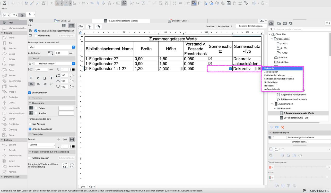Click the Einstellungen button under Beschreibungen
This screenshot has height=193, width=331.
299,142
